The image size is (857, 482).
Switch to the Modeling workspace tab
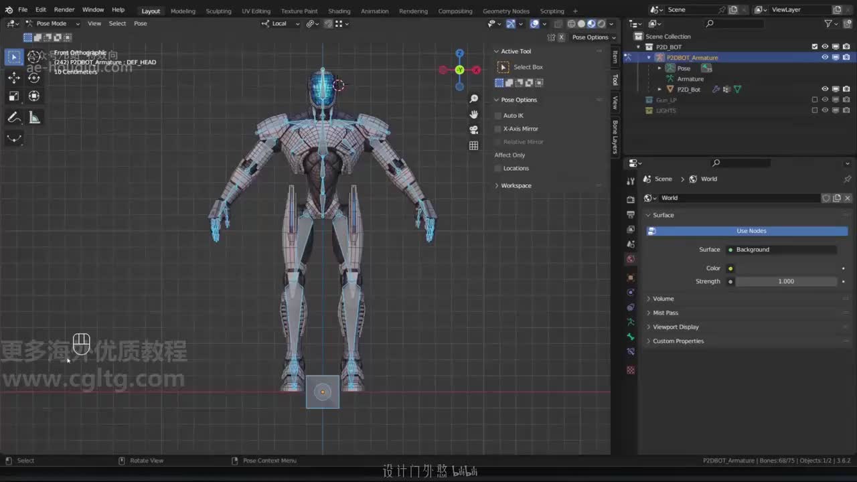183,11
